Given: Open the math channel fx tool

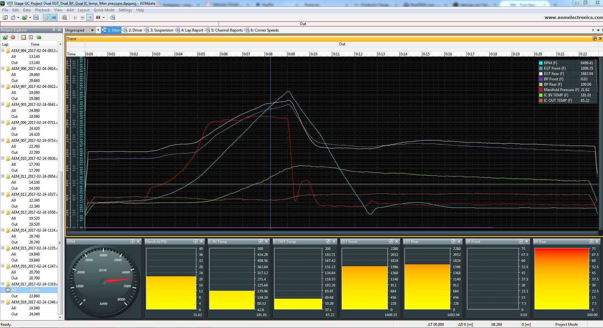Looking at the screenshot, I should click(64, 18).
